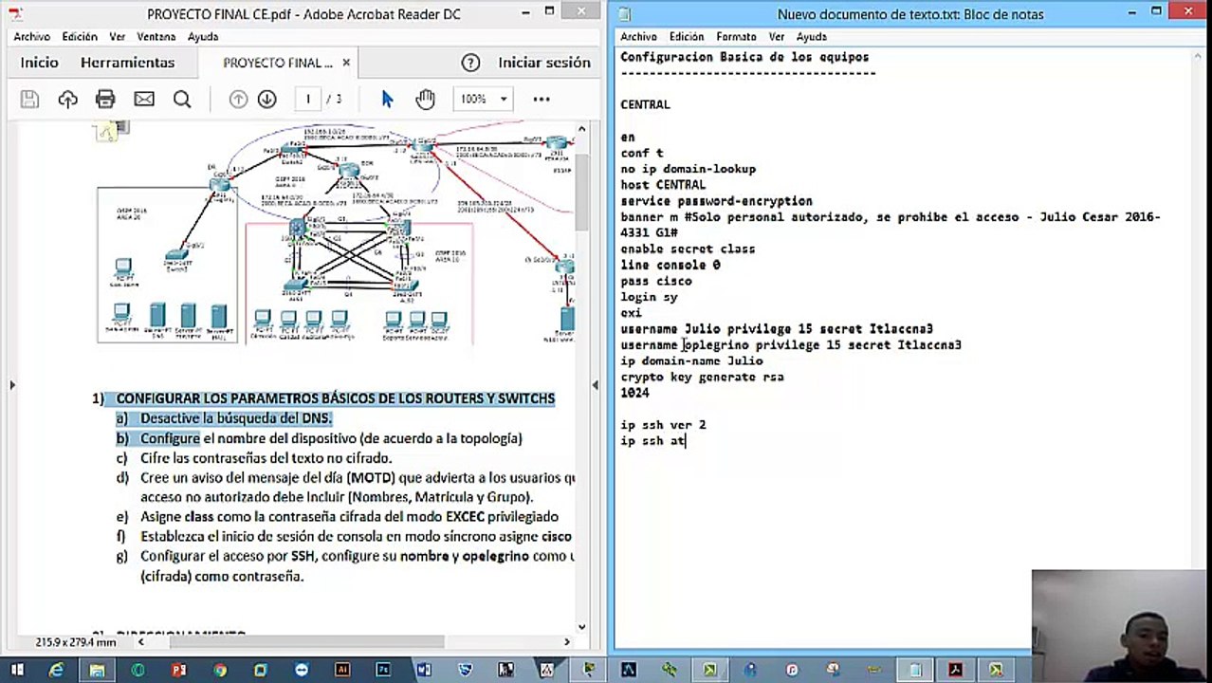Image resolution: width=1212 pixels, height=683 pixels.
Task: Open Acrobat Archivo menu
Action: (31, 36)
